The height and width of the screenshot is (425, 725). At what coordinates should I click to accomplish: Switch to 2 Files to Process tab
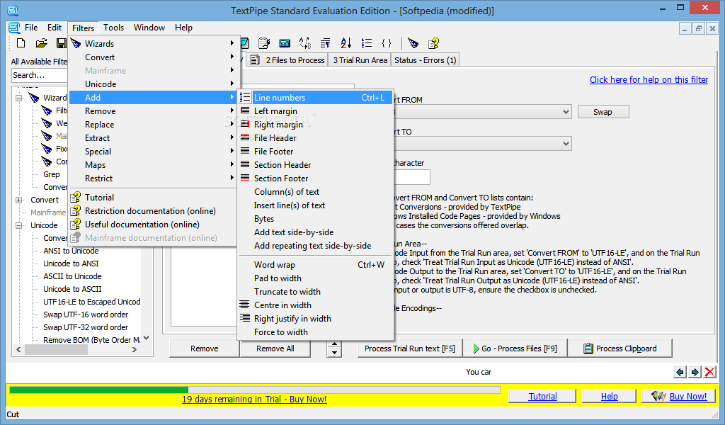pyautogui.click(x=287, y=60)
